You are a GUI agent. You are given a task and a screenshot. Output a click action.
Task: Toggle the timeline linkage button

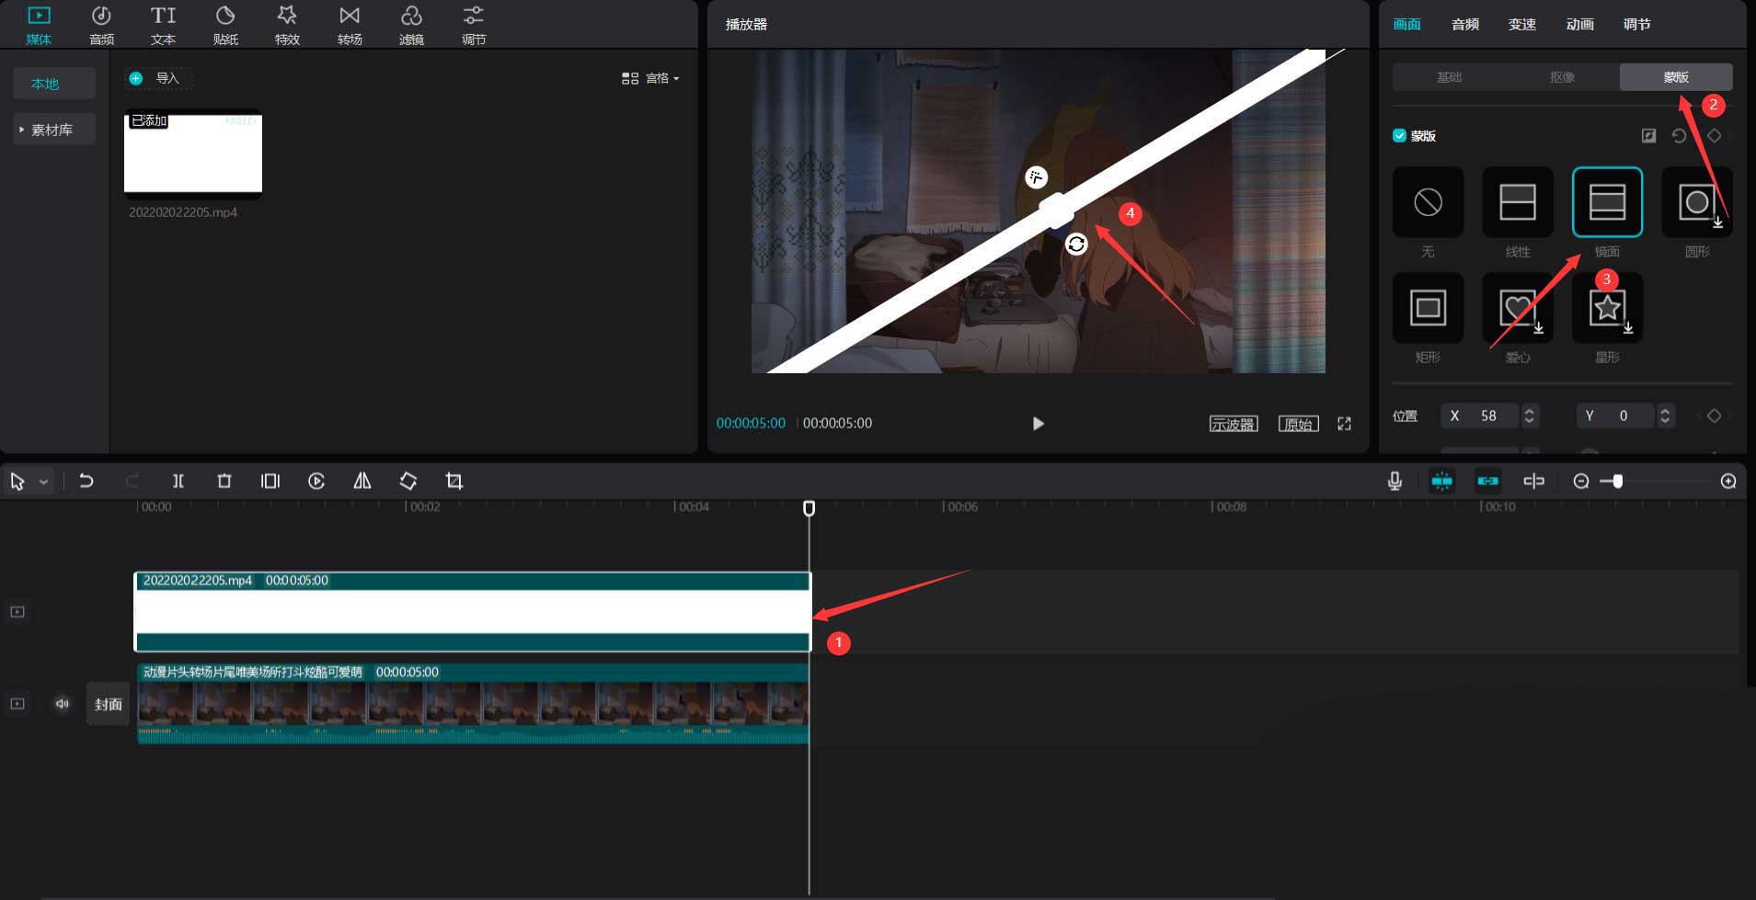click(1487, 481)
